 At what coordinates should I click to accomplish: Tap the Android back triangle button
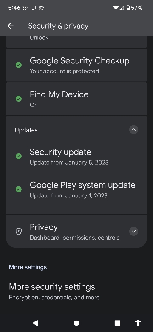35,323
